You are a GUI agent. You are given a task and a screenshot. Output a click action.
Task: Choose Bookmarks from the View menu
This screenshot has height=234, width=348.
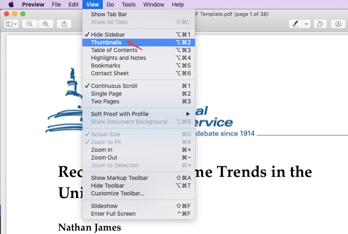coord(138,66)
